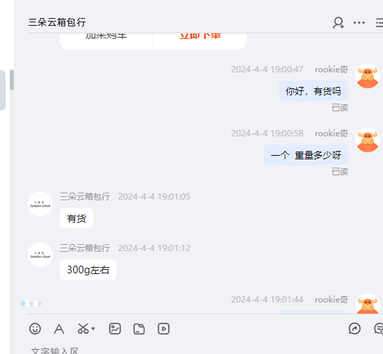Open the emoji picker
383x354 pixels.
[35, 328]
